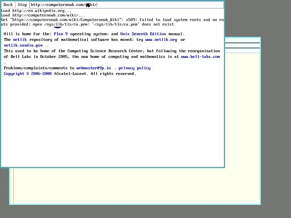The height and width of the screenshot is (218, 291).
Task: Visit the www.netlib.org link
Action: pyautogui.click(x=161, y=40)
